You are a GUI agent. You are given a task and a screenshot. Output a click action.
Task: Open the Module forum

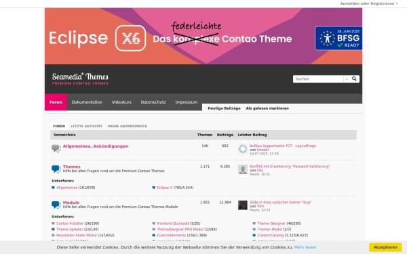[x=71, y=203]
